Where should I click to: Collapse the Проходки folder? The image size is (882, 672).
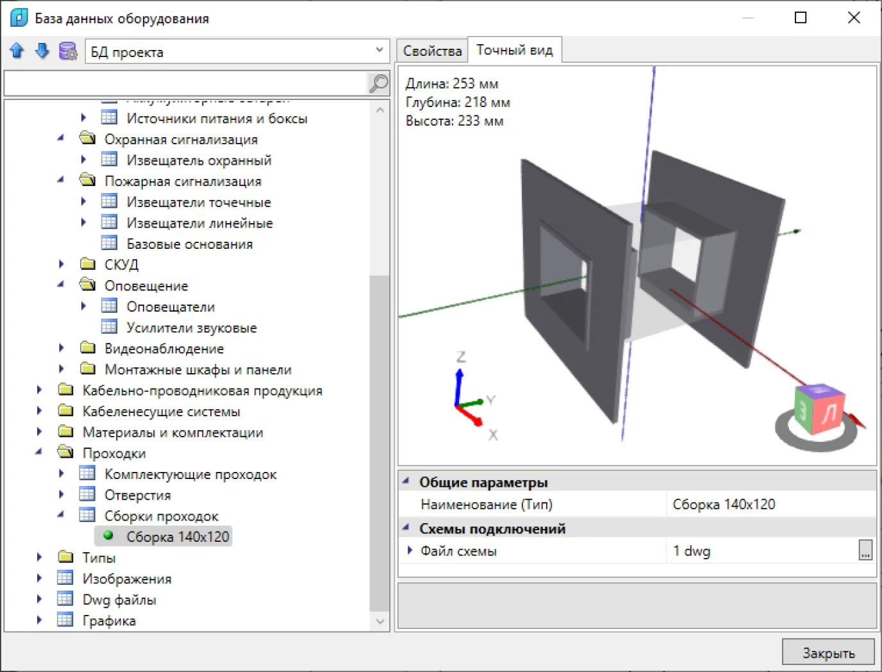point(39,453)
